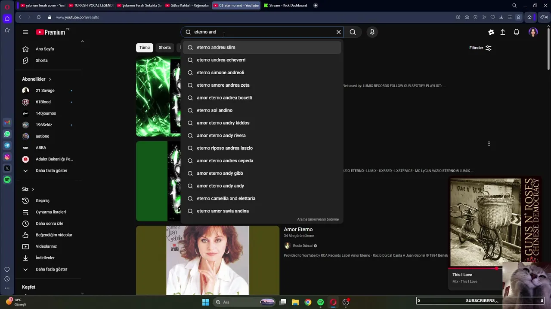The height and width of the screenshot is (309, 551).
Task: Click Arama tahminlerini bildirme link
Action: (318, 219)
